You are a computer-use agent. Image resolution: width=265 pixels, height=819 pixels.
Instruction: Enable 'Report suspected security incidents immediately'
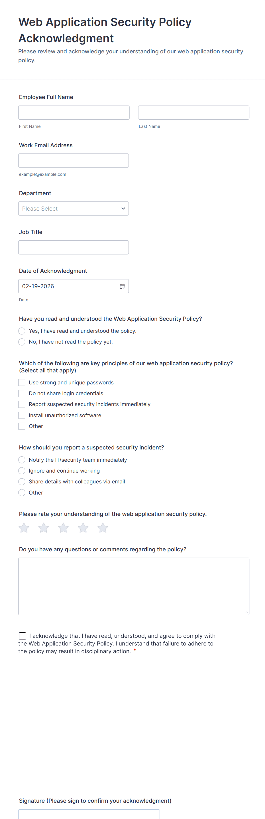pyautogui.click(x=22, y=404)
